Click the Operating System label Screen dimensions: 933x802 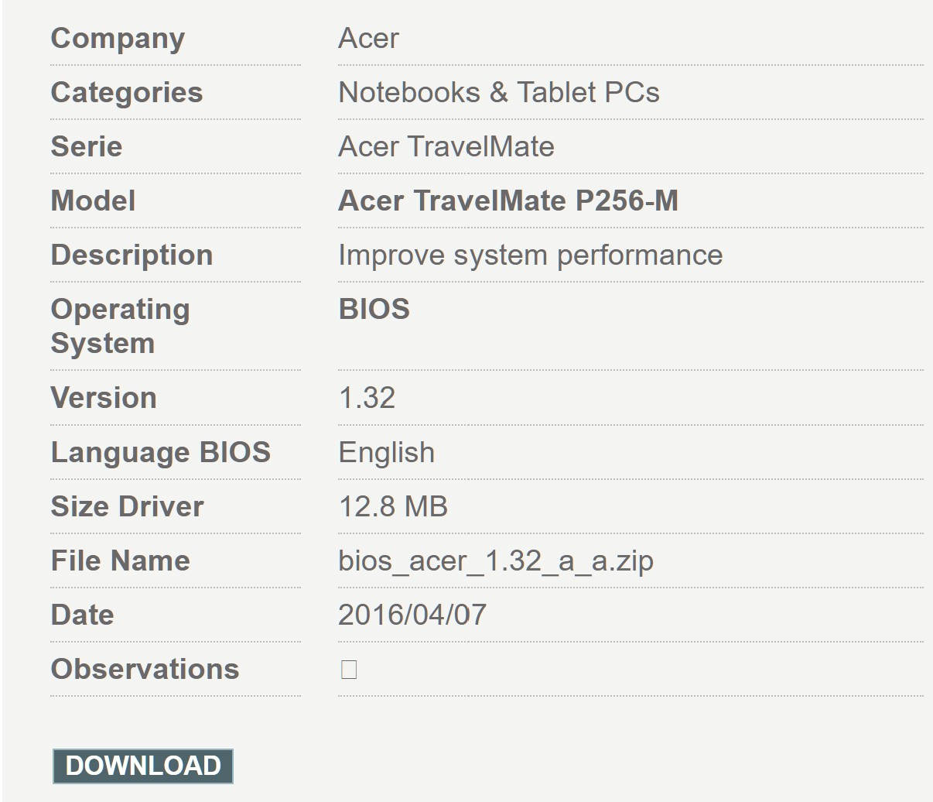(121, 326)
